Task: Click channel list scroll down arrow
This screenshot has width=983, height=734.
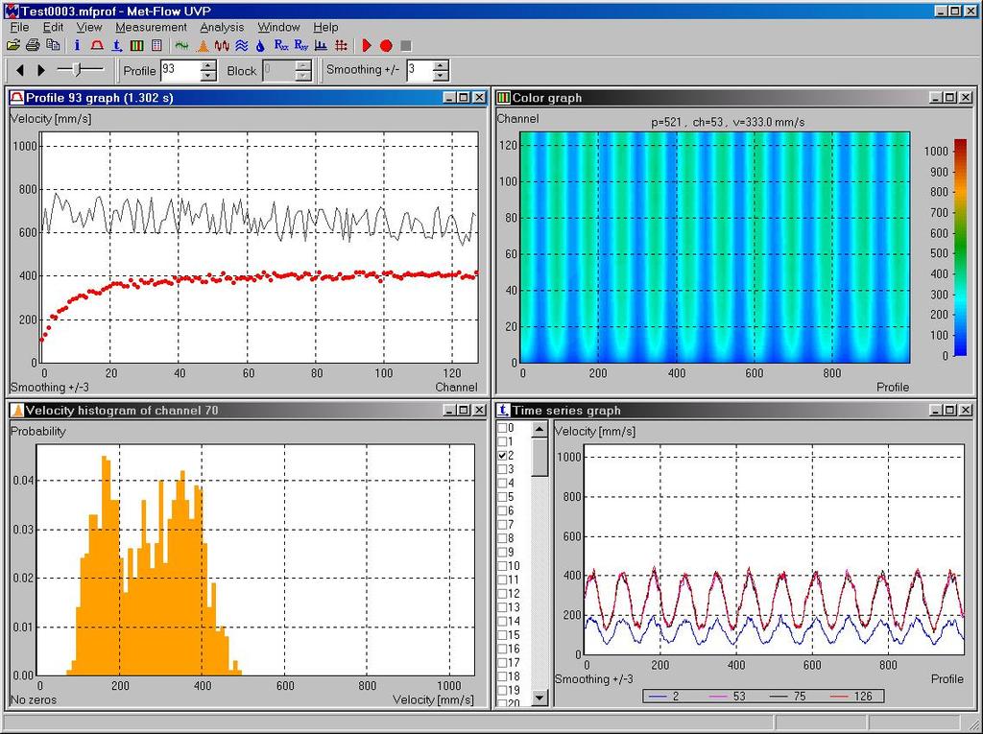Action: point(539,697)
